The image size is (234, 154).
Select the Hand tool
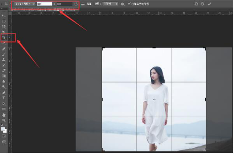coord(4,115)
